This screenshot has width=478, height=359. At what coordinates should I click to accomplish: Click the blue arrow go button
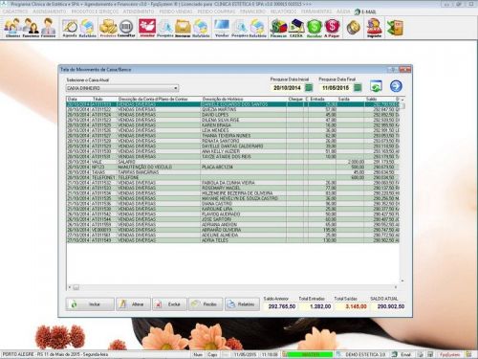click(396, 86)
